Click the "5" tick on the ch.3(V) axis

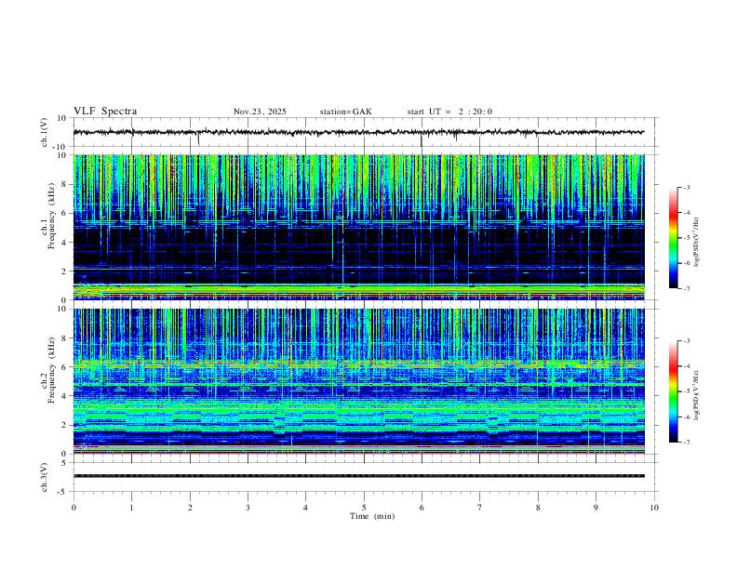tap(64, 463)
